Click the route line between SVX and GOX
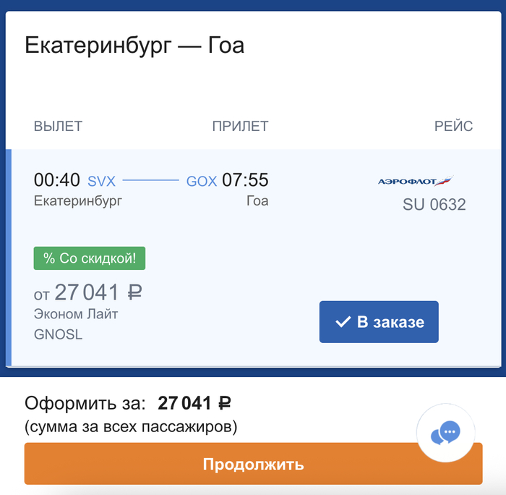506x495 pixels. [x=150, y=181]
